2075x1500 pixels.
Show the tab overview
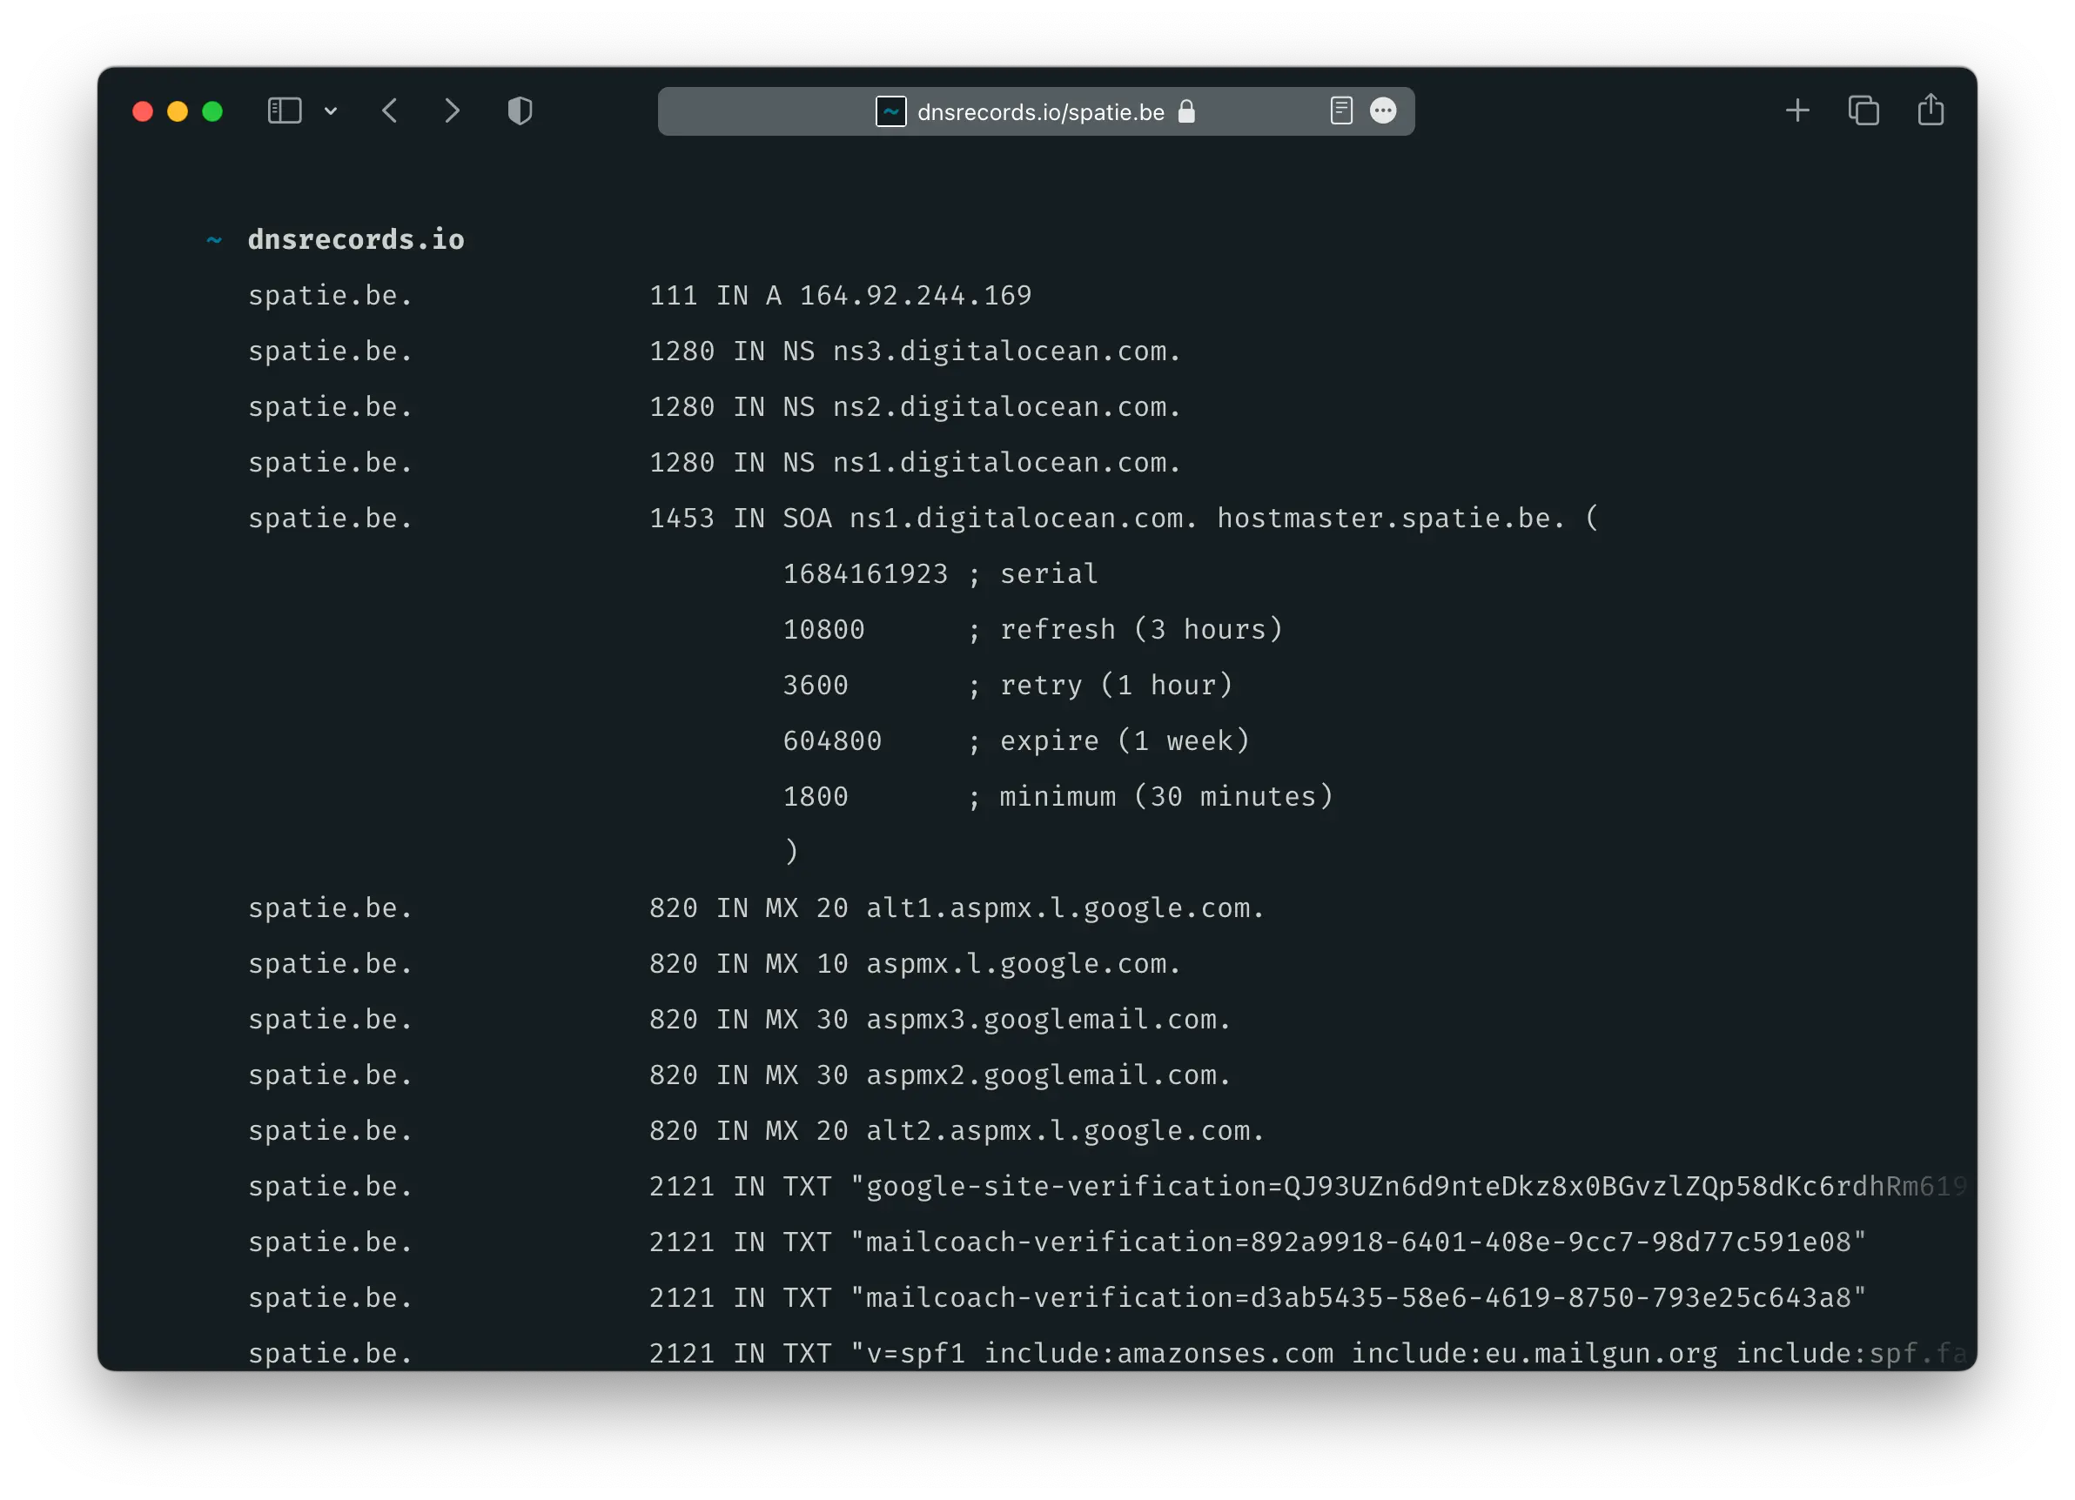pyautogui.click(x=1863, y=110)
